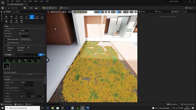Select the Single instance foliage tool

pyautogui.click(x=42, y=17)
